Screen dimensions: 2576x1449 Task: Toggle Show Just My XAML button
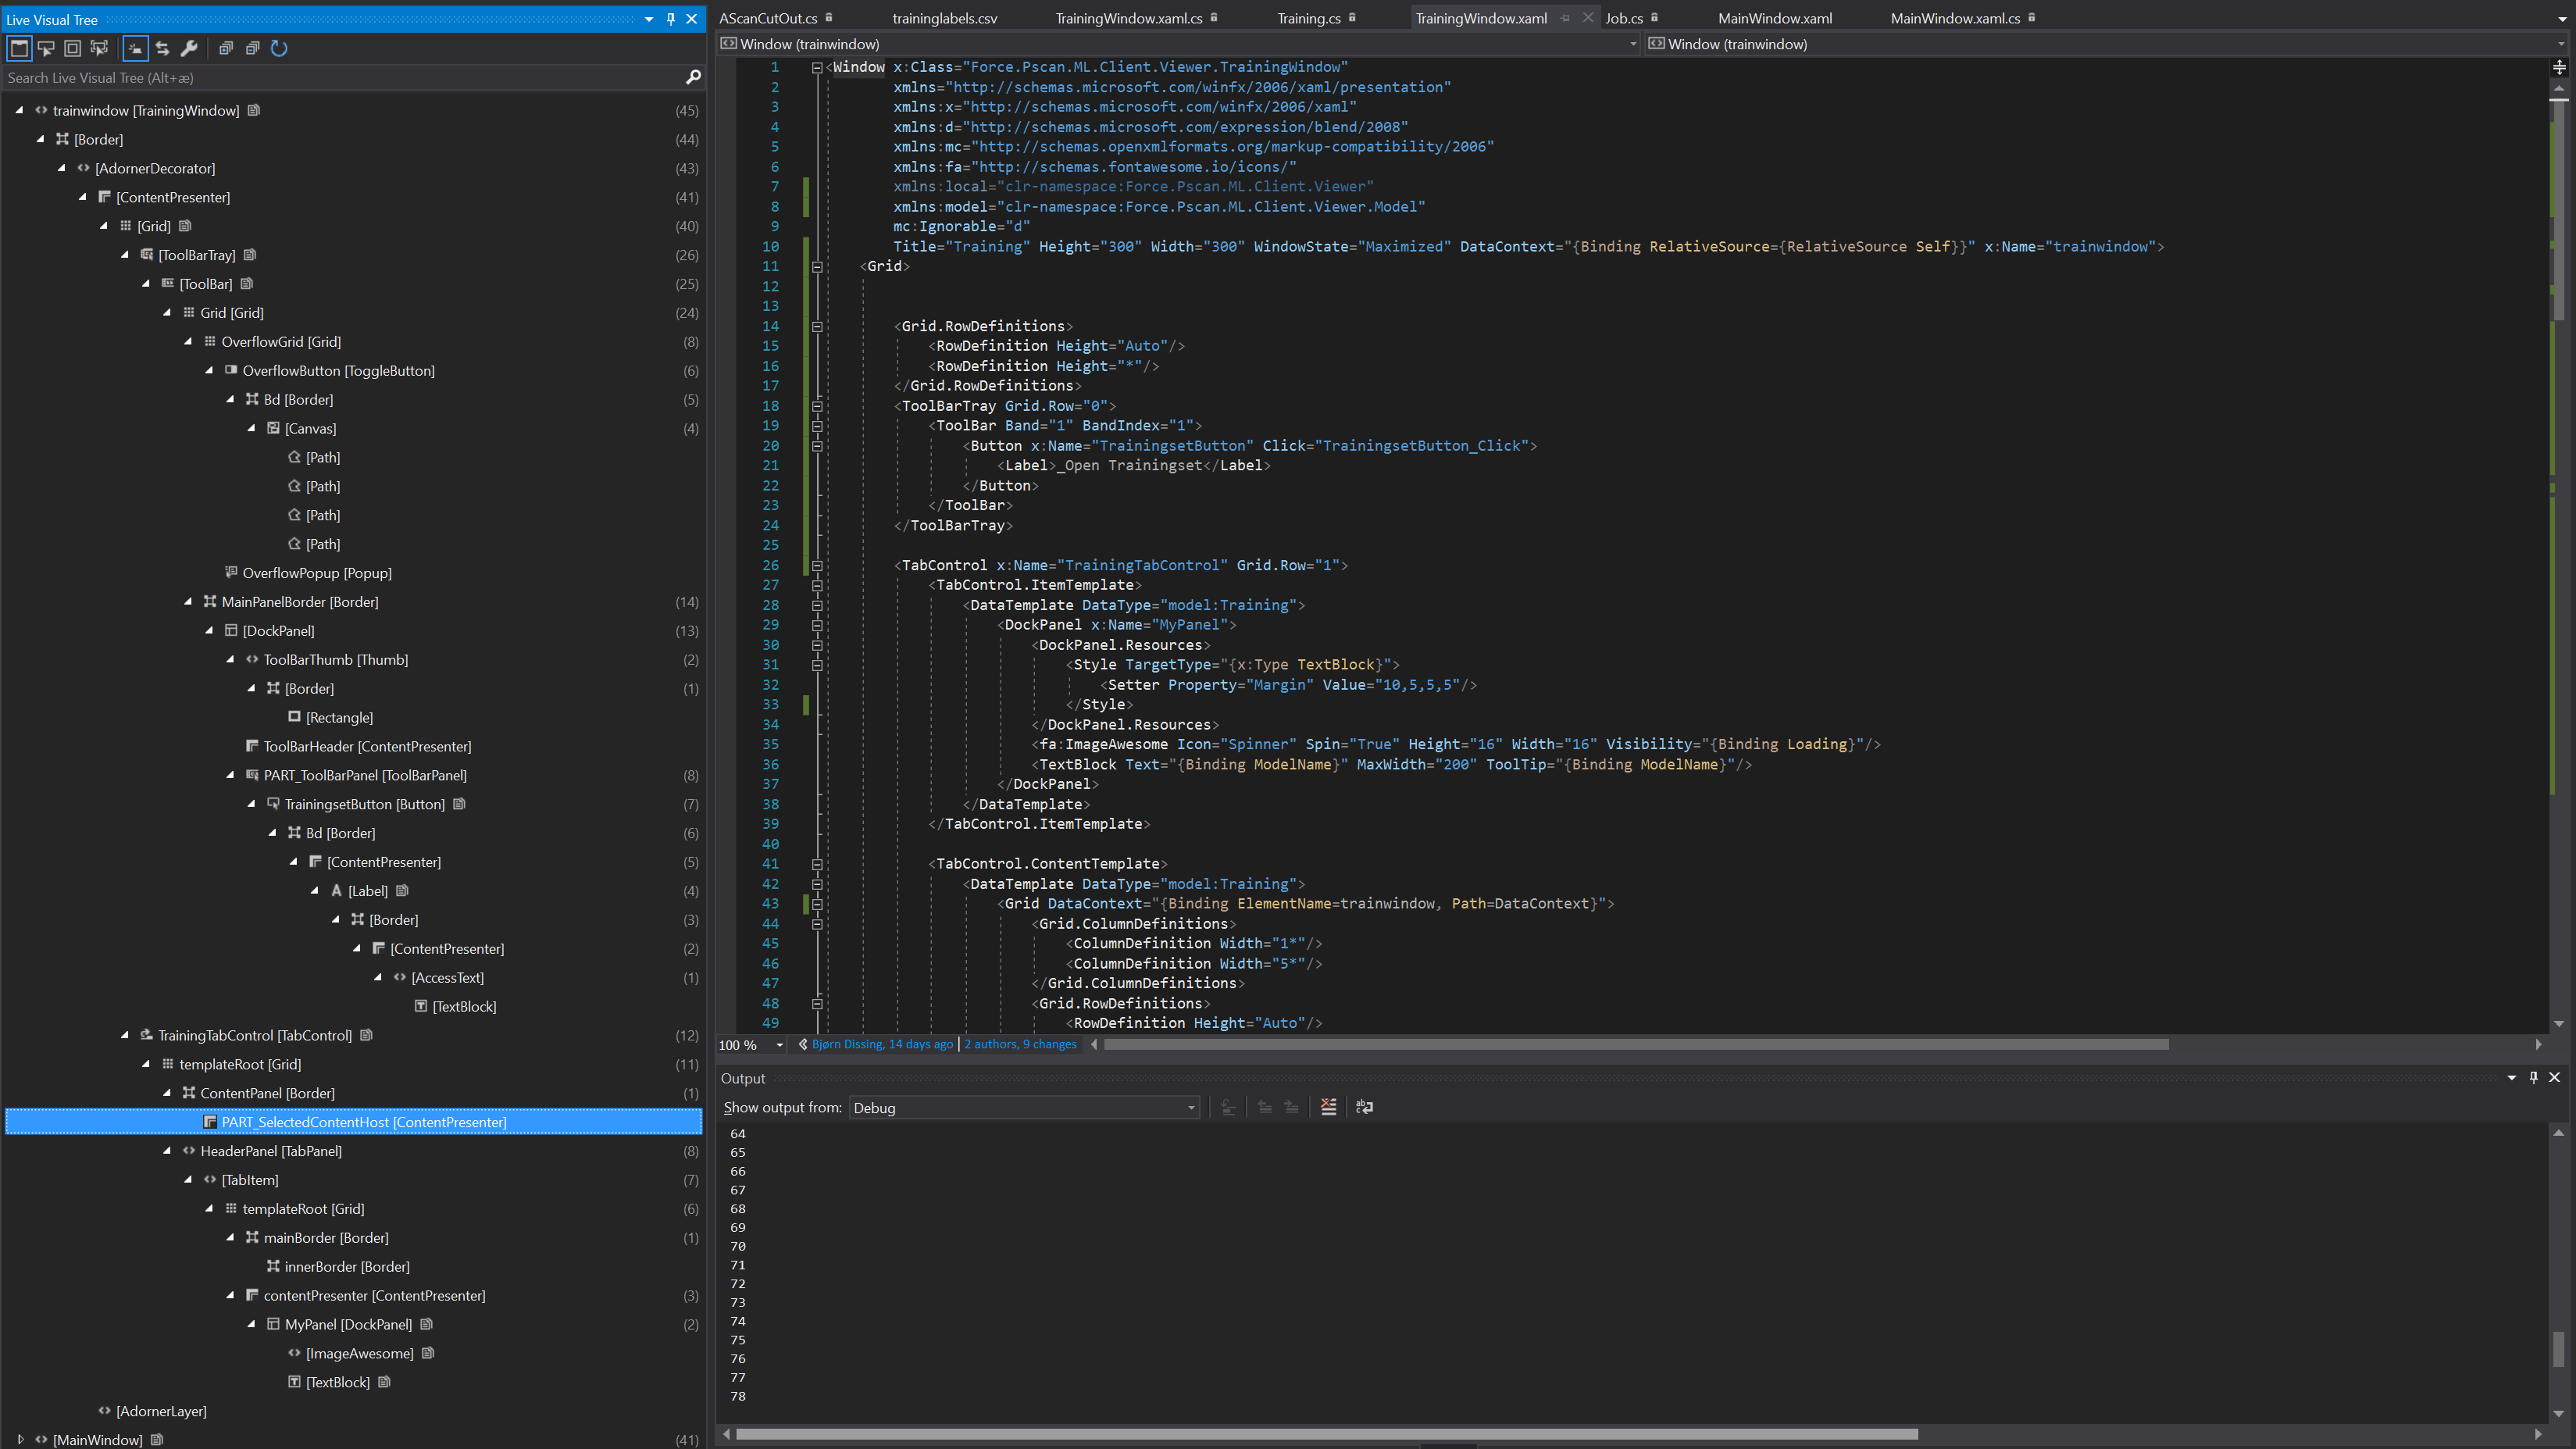(135, 48)
